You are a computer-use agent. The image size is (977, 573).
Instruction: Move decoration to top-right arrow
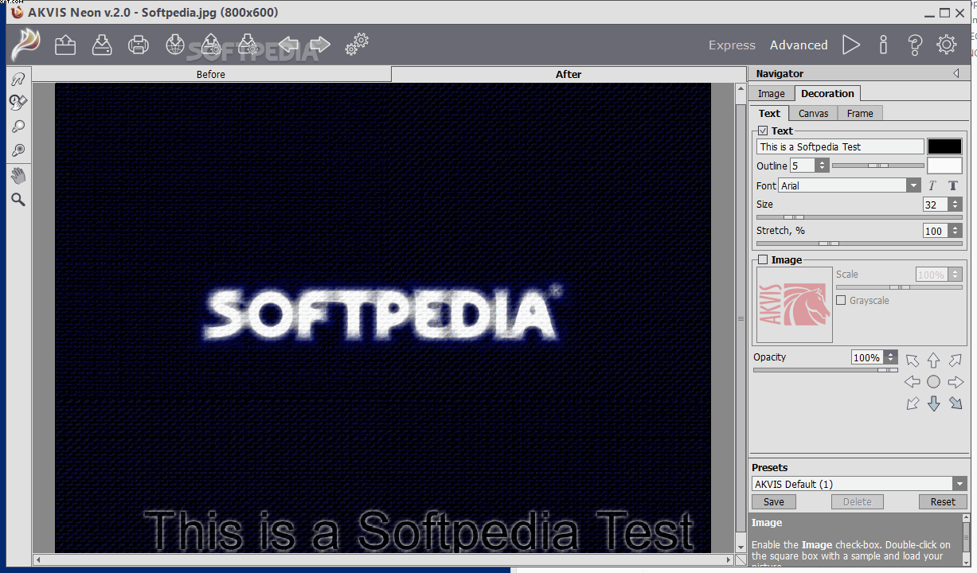(x=956, y=361)
